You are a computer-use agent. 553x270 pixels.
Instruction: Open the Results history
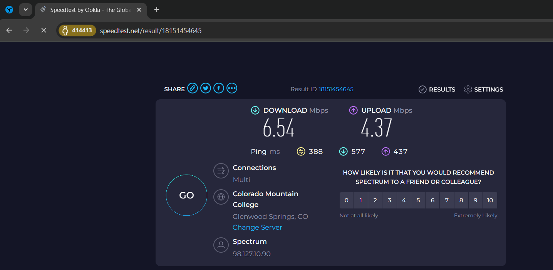click(x=437, y=89)
